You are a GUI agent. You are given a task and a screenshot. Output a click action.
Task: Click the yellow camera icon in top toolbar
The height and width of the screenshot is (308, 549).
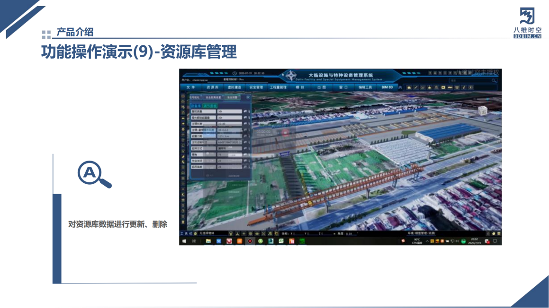[x=443, y=87]
